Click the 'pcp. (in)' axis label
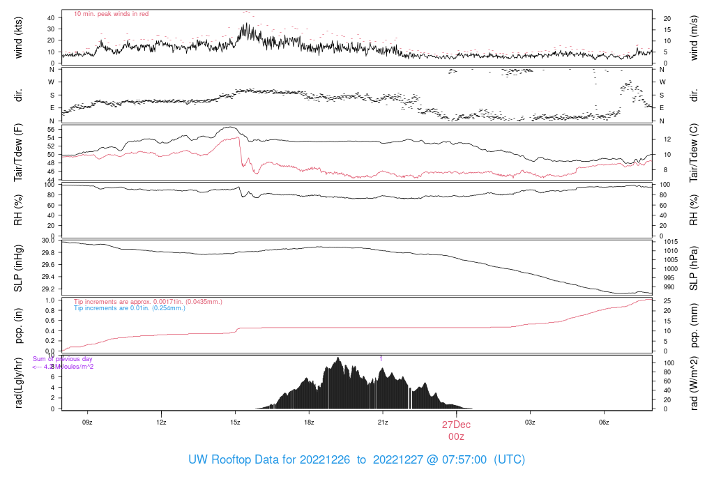The width and height of the screenshot is (714, 488). coord(18,326)
